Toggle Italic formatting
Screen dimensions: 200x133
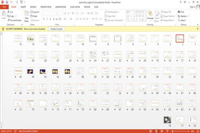click(x=47, y=19)
